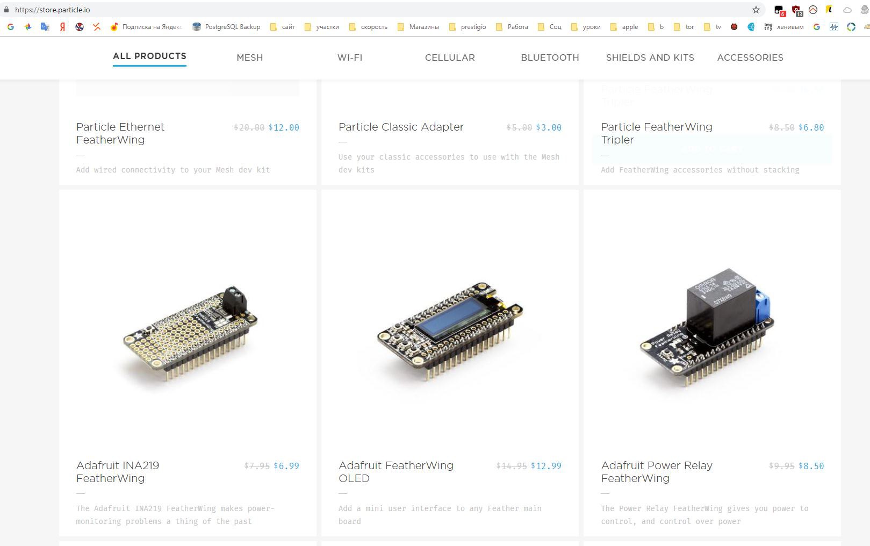Open the Yandex red Я bookmark
This screenshot has height=546, width=870.
pos(62,26)
